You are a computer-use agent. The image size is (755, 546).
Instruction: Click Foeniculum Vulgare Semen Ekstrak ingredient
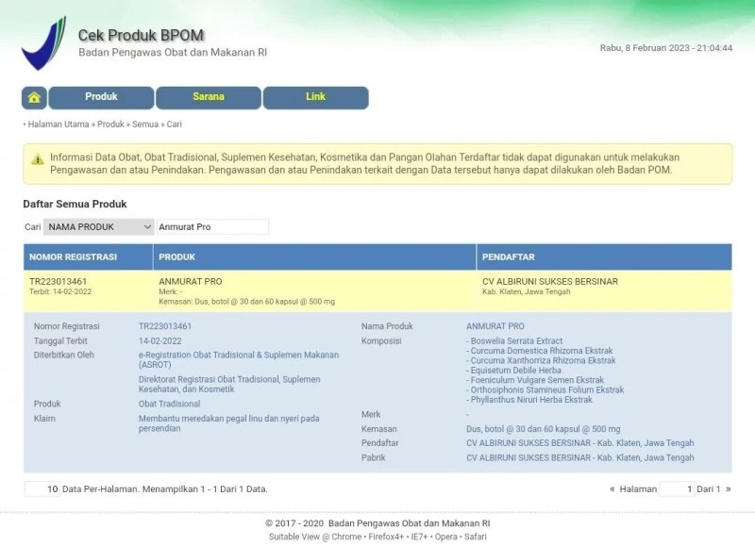[535, 380]
